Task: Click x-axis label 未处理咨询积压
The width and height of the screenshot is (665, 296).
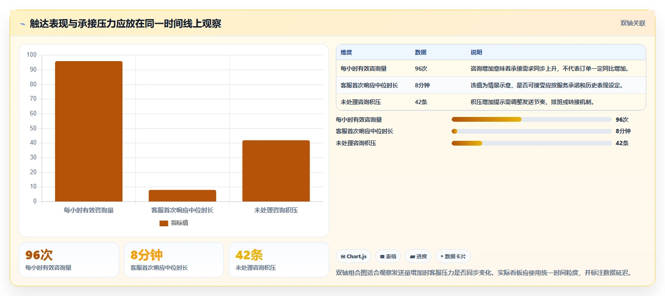Action: [x=276, y=210]
